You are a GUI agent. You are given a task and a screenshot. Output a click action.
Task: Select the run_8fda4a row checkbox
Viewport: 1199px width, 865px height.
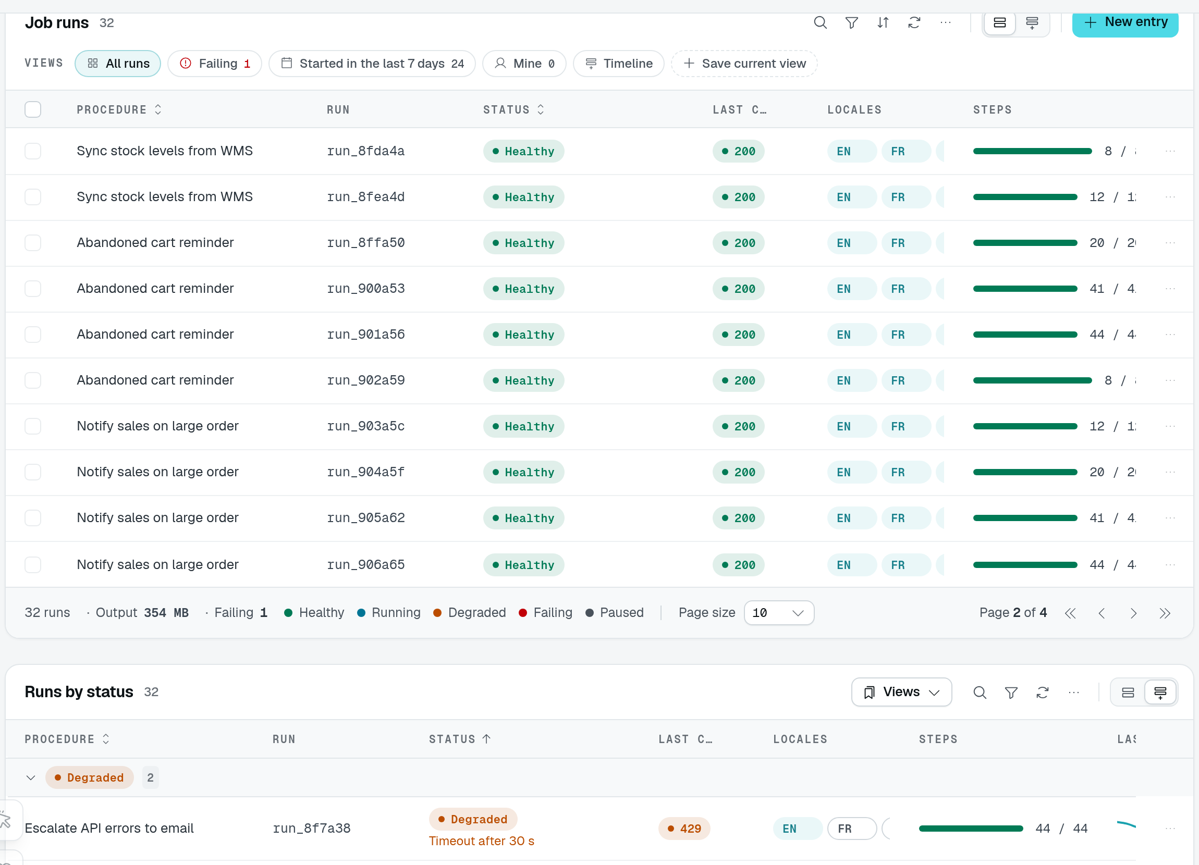(x=33, y=151)
